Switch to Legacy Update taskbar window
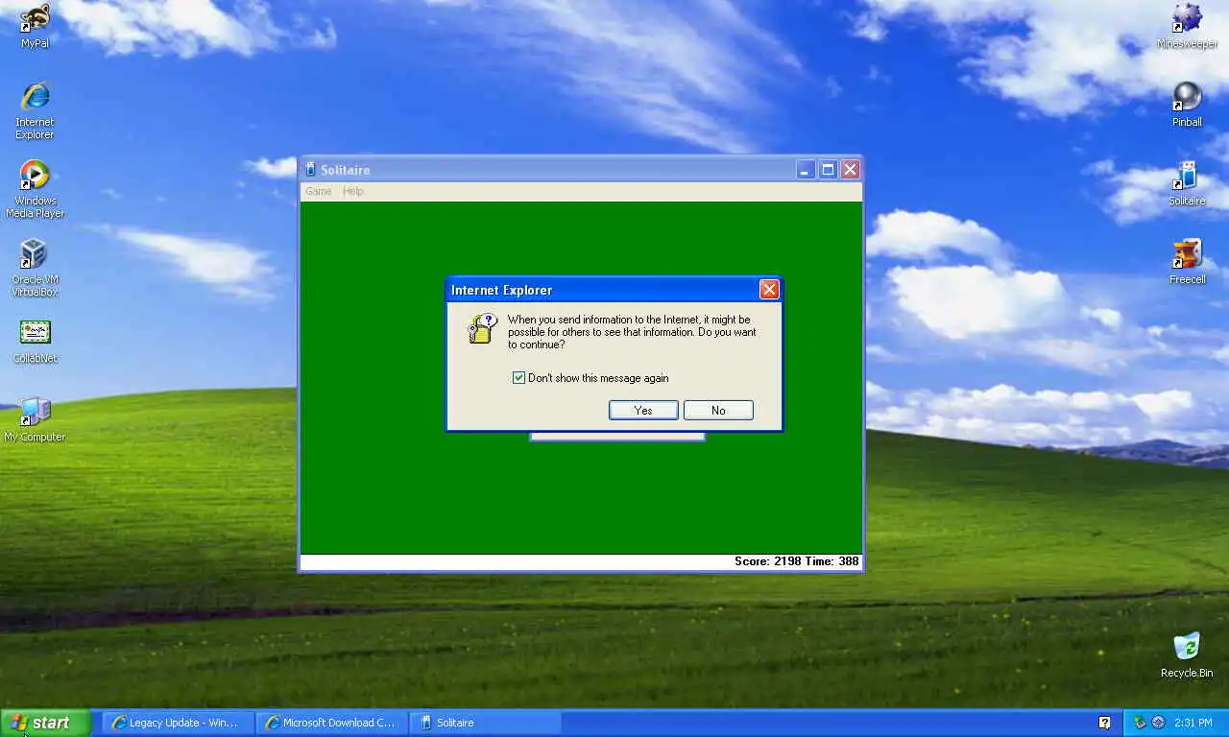Viewport: 1229px width, 737px height. (179, 723)
